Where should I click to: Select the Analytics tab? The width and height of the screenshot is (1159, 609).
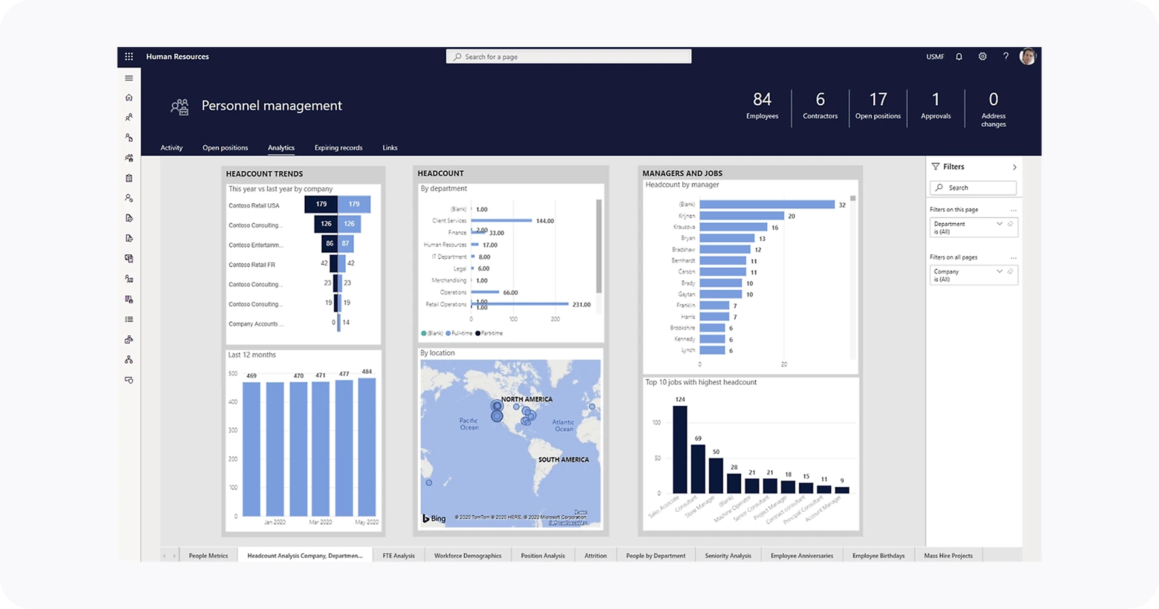point(281,148)
